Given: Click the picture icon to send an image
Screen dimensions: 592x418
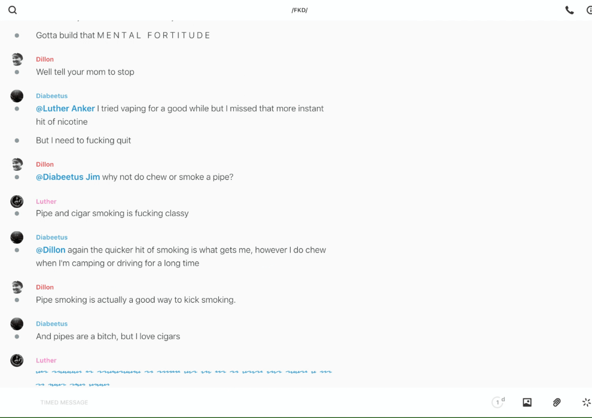Looking at the screenshot, I should pyautogui.click(x=527, y=402).
